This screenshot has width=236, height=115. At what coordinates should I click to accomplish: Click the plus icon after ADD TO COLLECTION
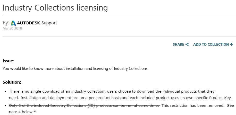pos(231,44)
